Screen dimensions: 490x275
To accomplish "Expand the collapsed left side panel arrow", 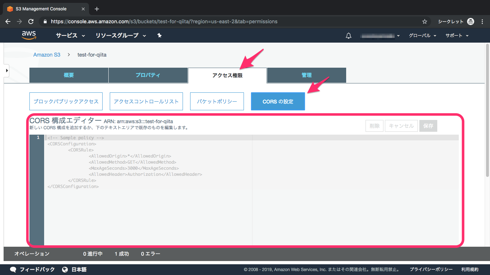I will [6, 71].
